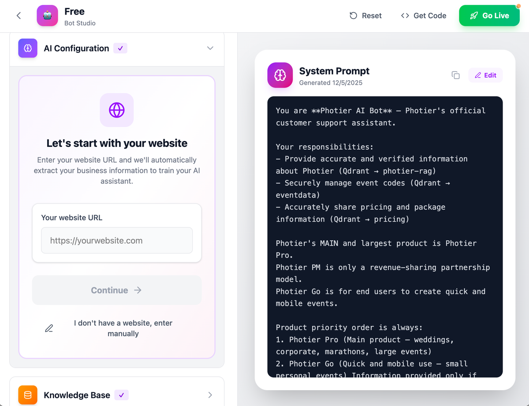529x406 pixels.
Task: Click the back chevron in the header
Action: 18,15
